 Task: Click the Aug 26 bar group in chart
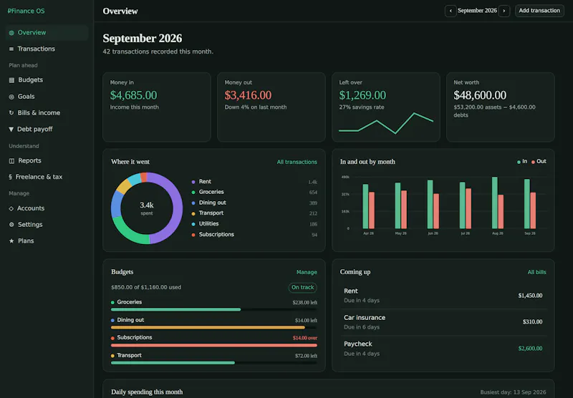[498, 203]
